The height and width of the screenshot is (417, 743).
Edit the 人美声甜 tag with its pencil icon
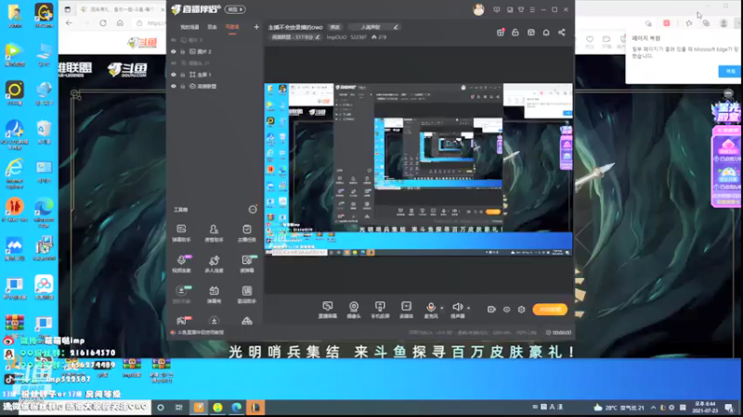coord(396,27)
